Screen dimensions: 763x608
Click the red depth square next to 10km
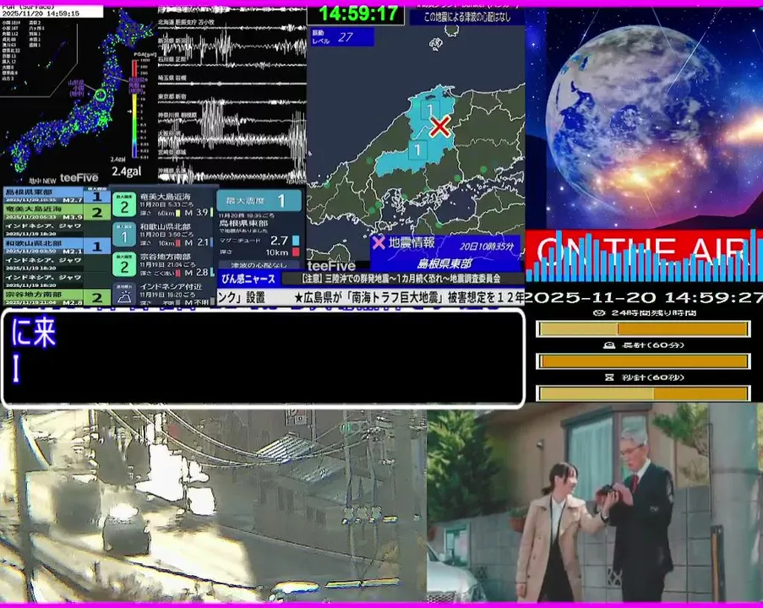coord(296,252)
